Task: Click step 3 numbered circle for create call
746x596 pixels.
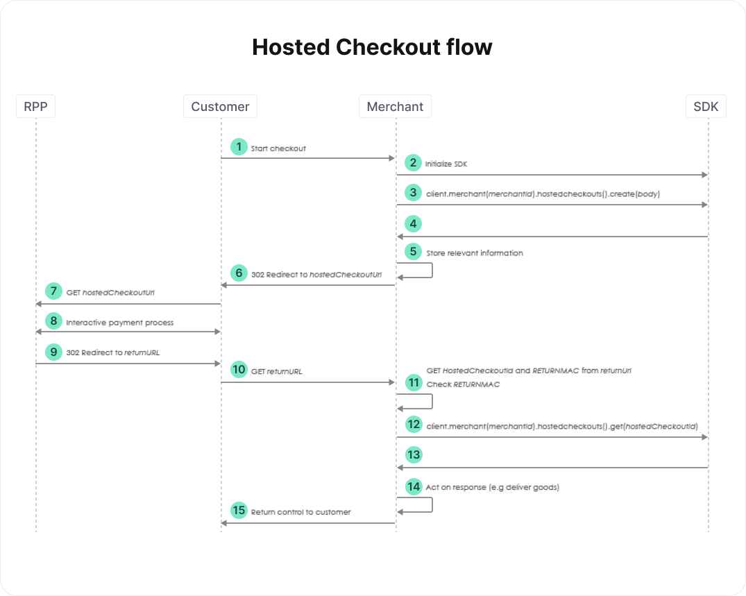Action: [413, 193]
